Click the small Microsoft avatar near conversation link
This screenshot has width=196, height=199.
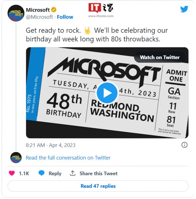pos(16,158)
